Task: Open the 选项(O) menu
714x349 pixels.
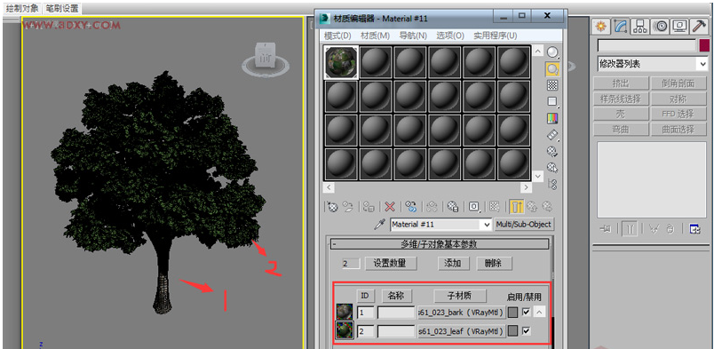Action: click(450, 36)
